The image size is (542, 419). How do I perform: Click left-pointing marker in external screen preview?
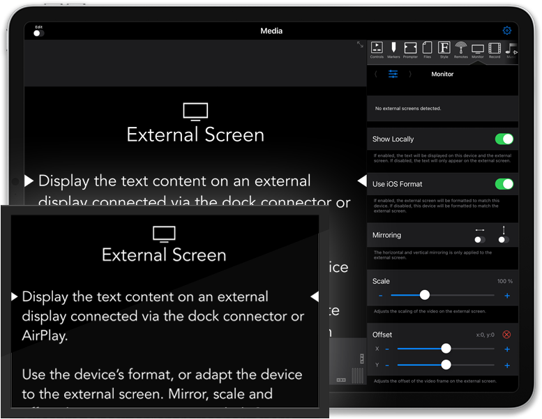point(315,296)
